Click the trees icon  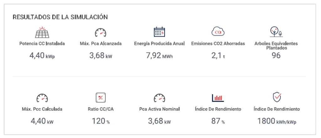(x=276, y=32)
